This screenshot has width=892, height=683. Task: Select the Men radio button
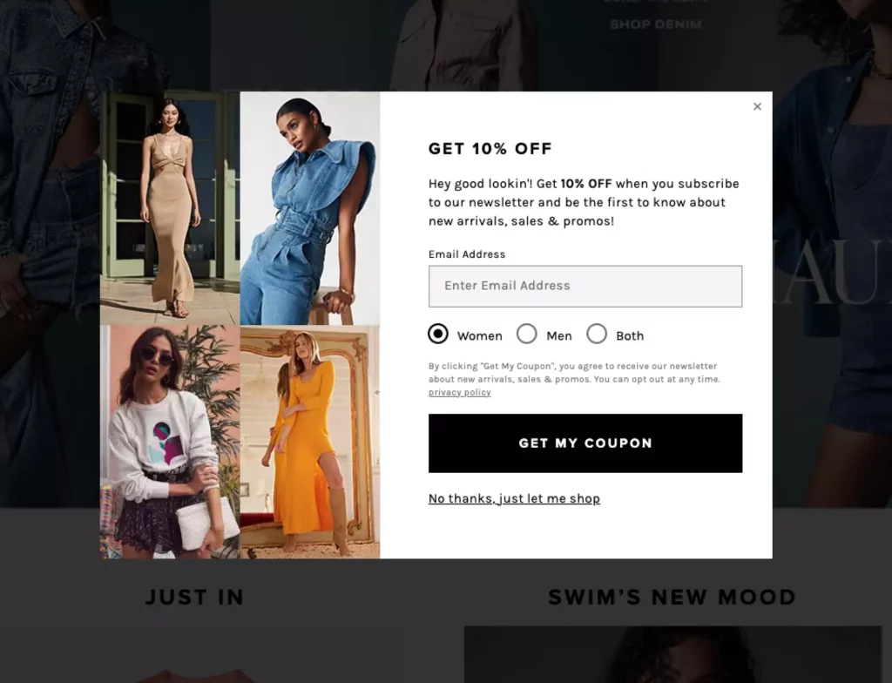pyautogui.click(x=527, y=334)
